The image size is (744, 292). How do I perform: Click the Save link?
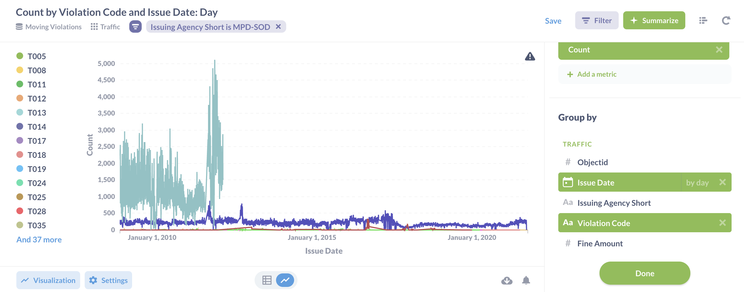coord(553,21)
